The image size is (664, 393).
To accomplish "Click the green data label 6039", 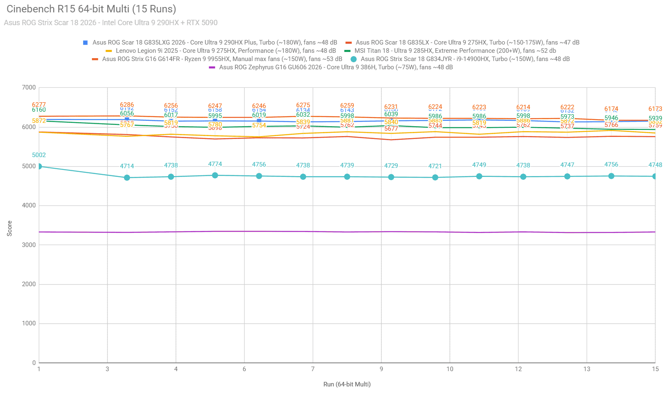I will (391, 114).
